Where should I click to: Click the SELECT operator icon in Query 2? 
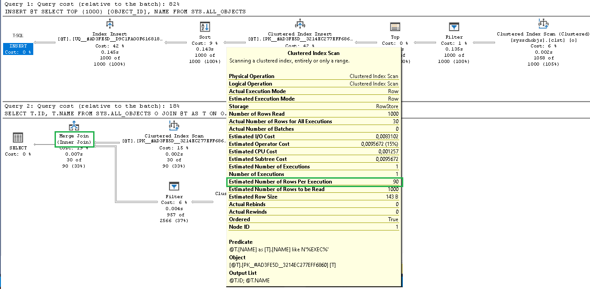point(18,138)
